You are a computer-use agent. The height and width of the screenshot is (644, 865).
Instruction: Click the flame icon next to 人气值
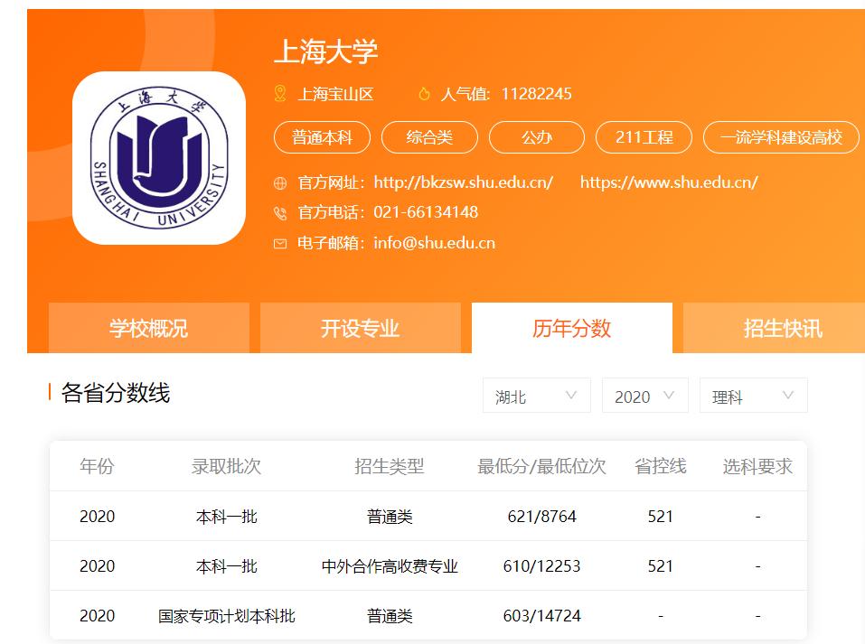422,92
